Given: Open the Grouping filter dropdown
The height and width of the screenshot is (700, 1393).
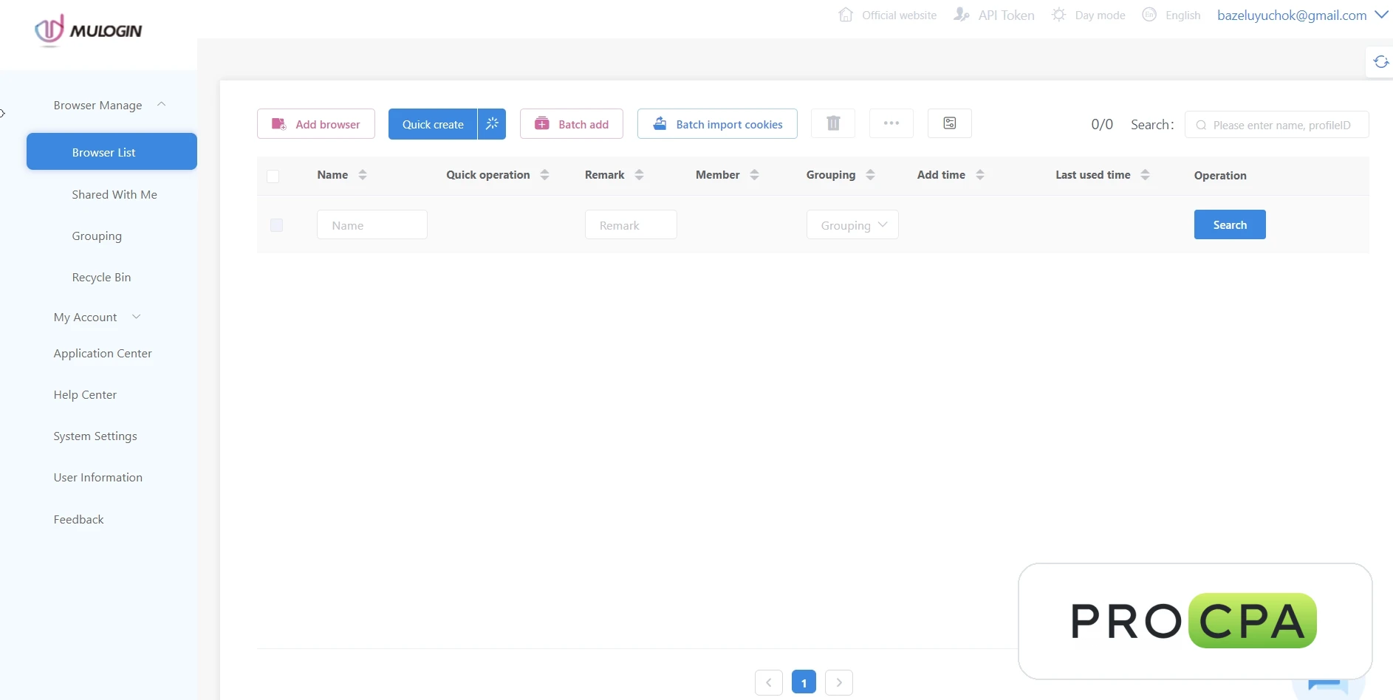Looking at the screenshot, I should 852,224.
